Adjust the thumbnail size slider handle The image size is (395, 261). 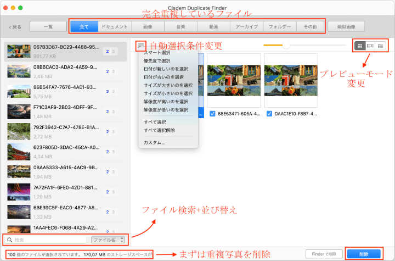pos(286,46)
